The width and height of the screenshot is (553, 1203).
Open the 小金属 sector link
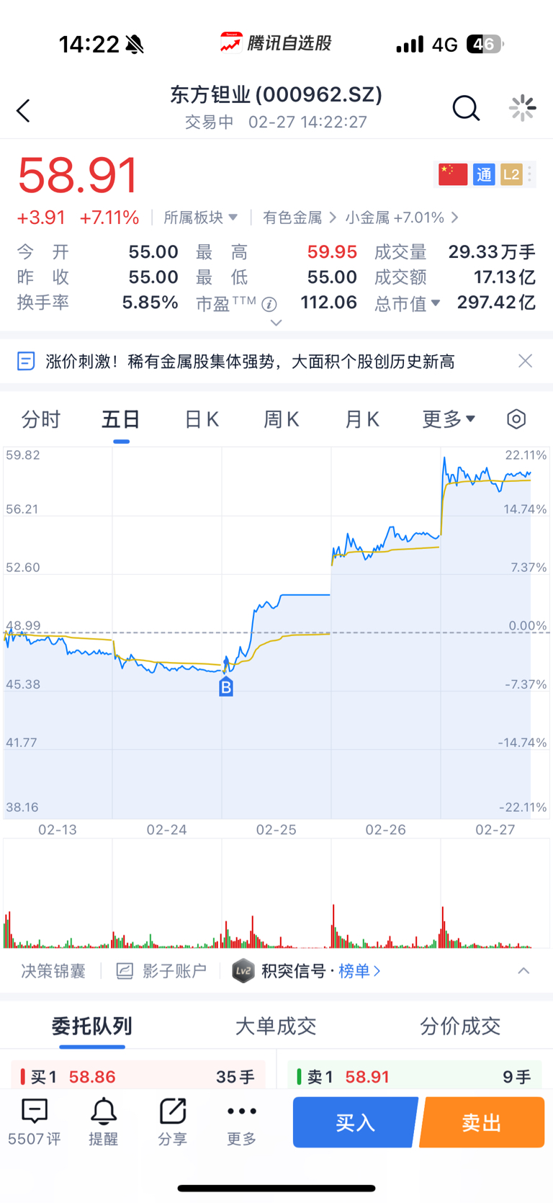pyautogui.click(x=400, y=218)
